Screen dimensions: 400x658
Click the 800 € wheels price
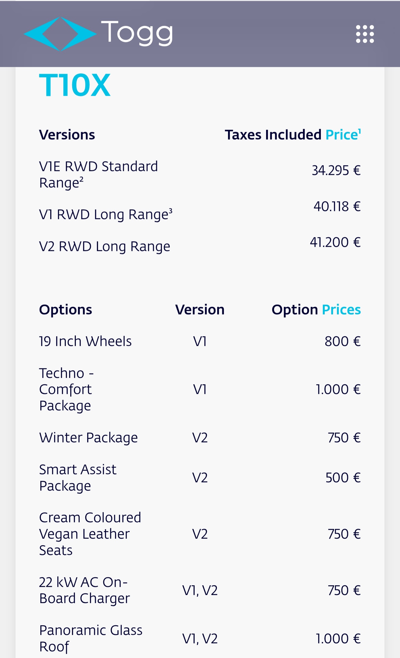coord(342,341)
